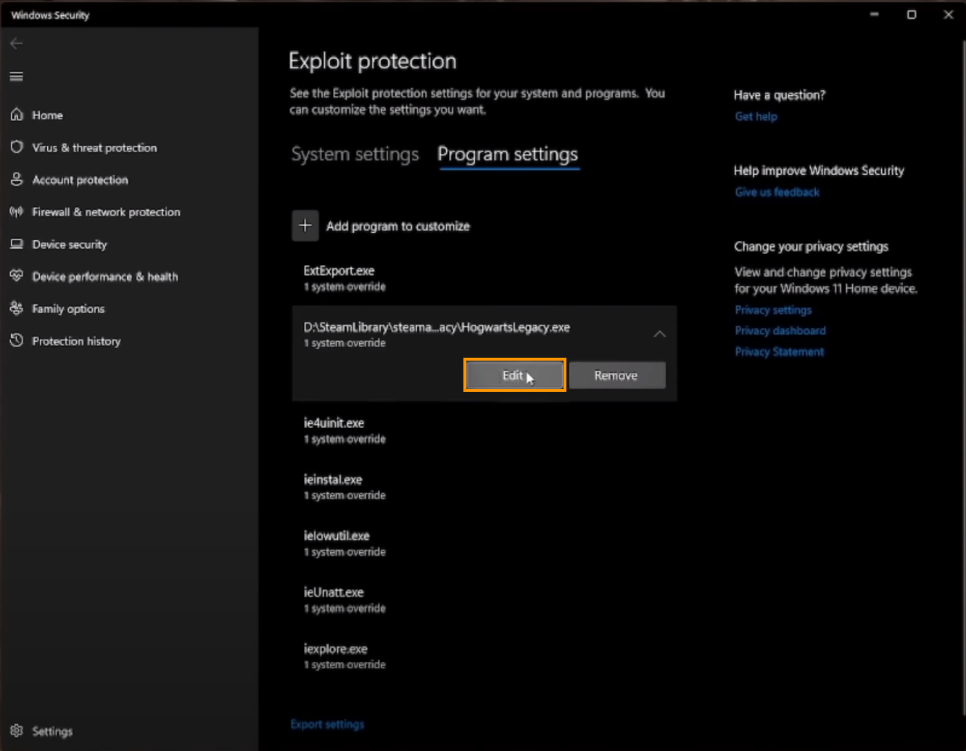
Task: Click the plus icon to add program
Action: click(305, 226)
